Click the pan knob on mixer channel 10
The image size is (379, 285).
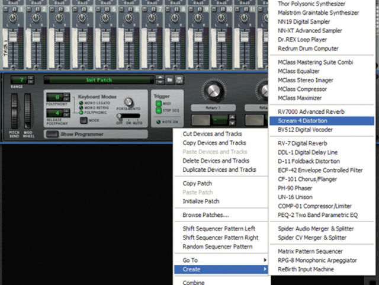pos(221,18)
